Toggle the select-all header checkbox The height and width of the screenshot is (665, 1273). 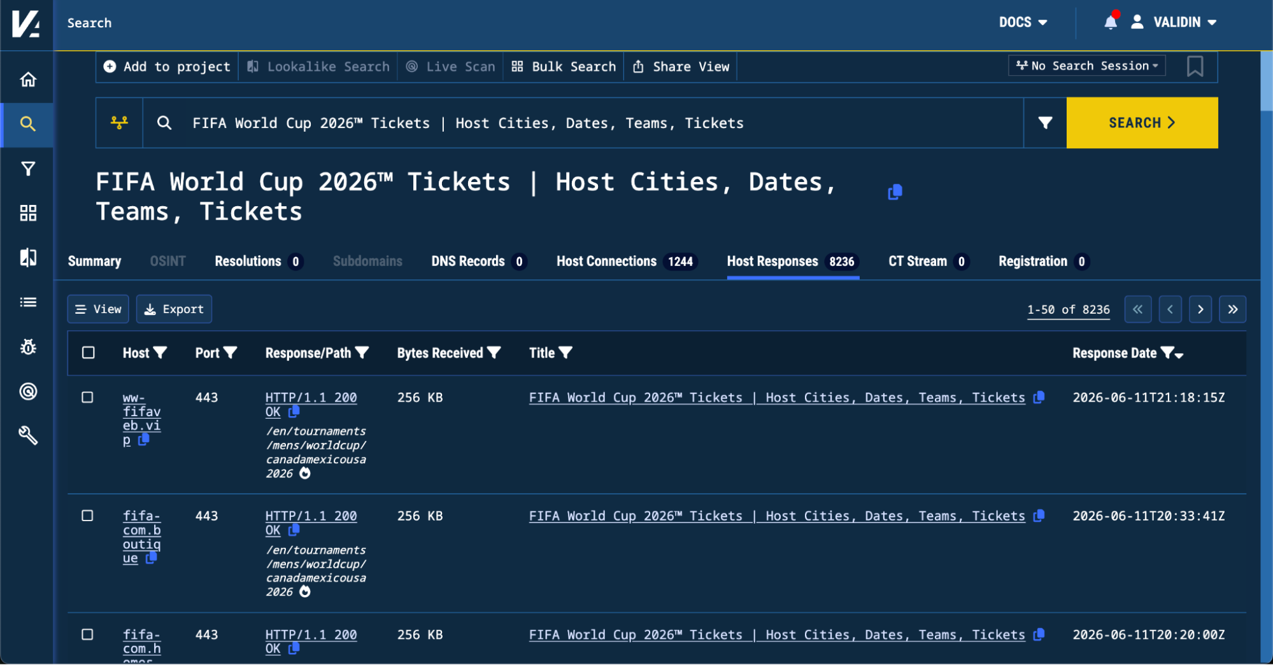coord(89,353)
